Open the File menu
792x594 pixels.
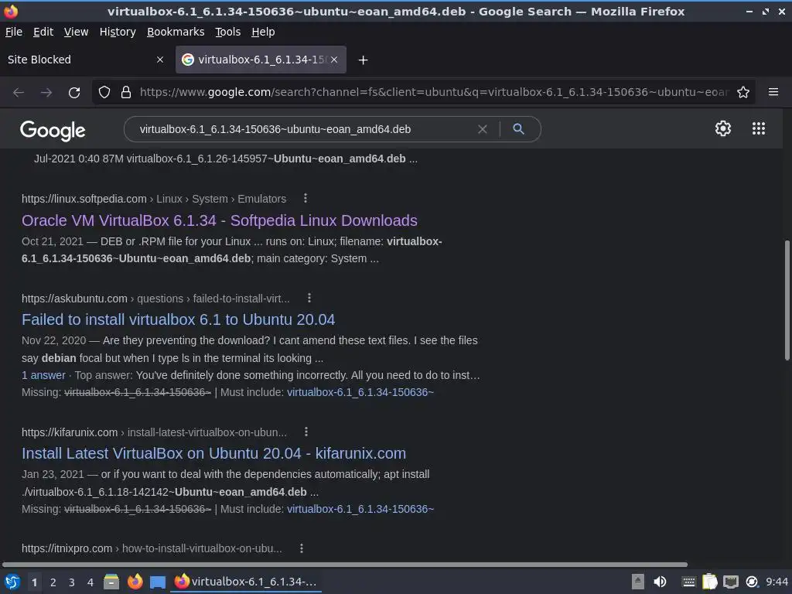click(x=14, y=32)
